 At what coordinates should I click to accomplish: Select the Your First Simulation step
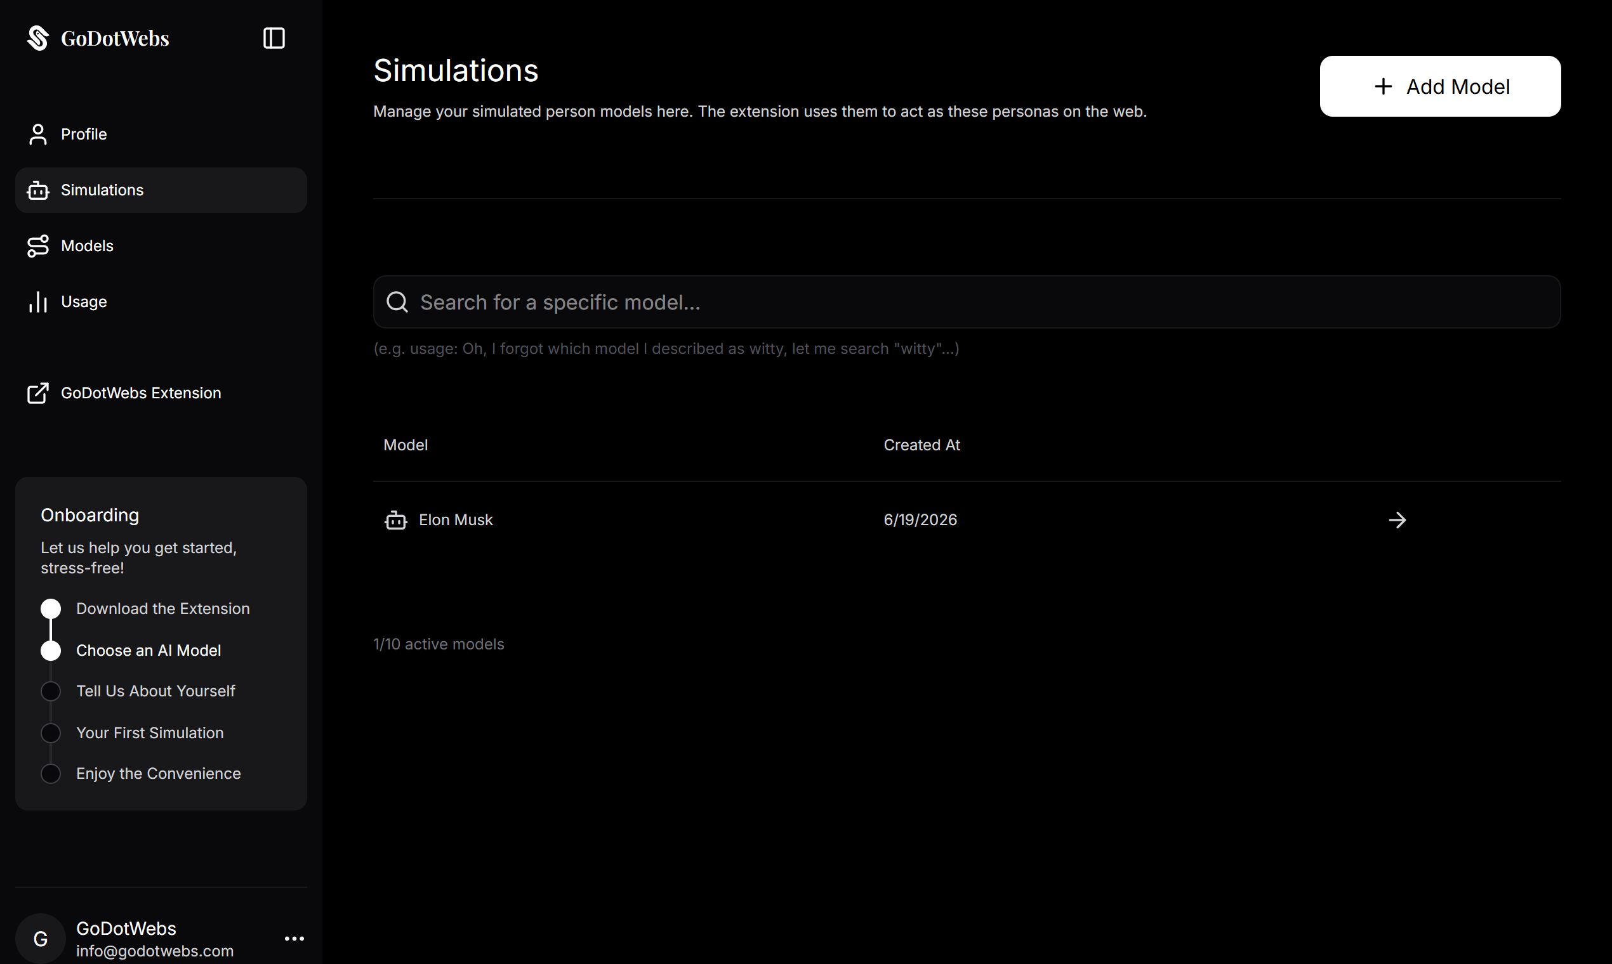pyautogui.click(x=150, y=733)
